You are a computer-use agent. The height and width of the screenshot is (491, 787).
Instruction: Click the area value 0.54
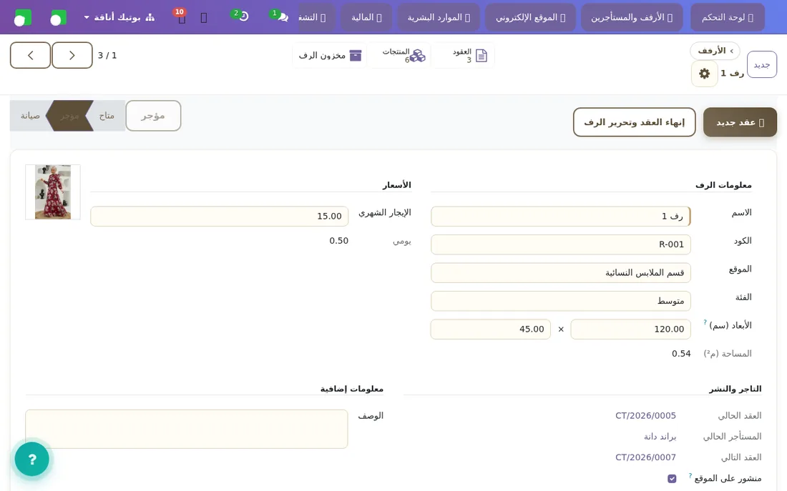681,354
